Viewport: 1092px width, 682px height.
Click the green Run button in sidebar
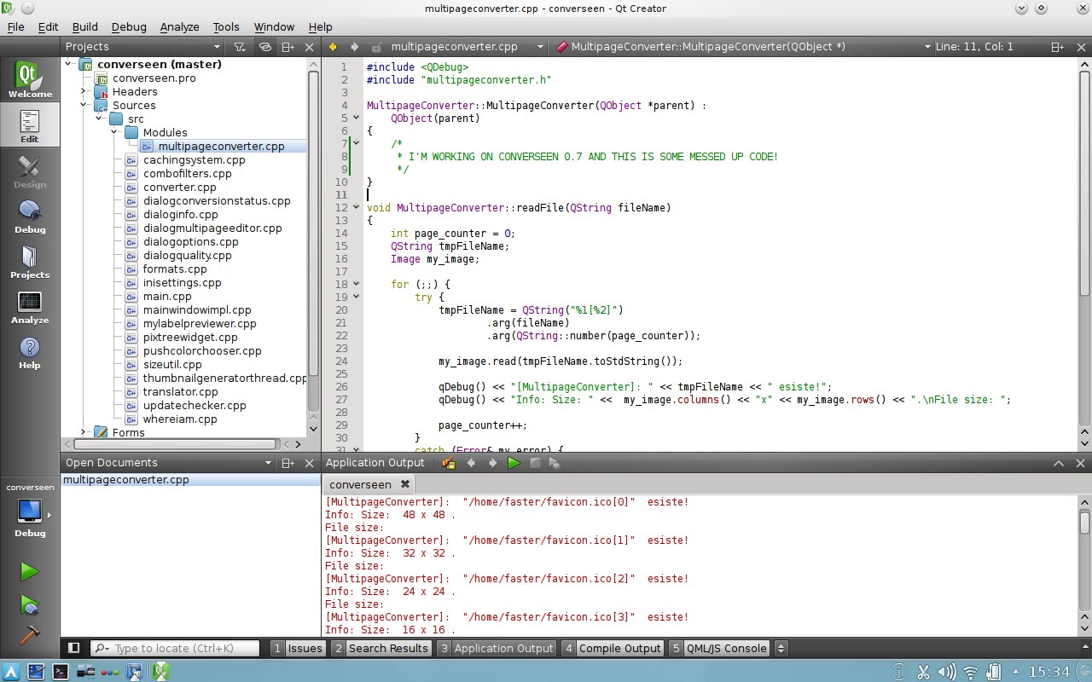pyautogui.click(x=30, y=571)
